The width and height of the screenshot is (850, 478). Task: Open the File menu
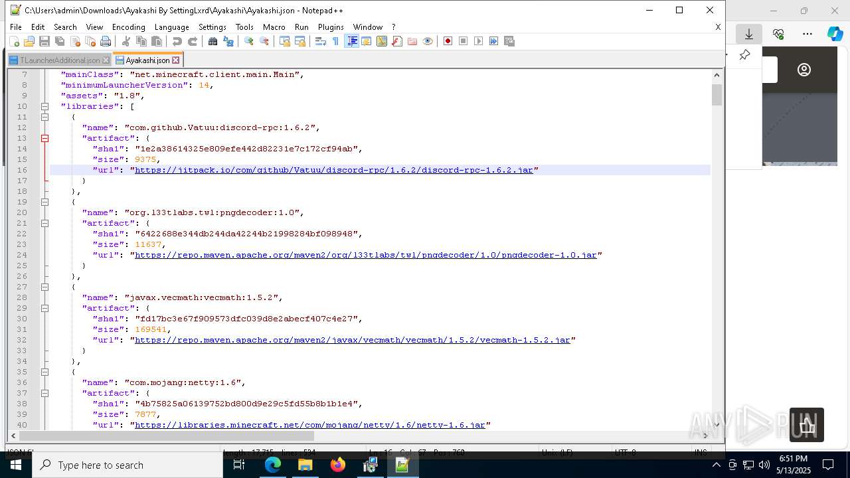click(x=16, y=27)
